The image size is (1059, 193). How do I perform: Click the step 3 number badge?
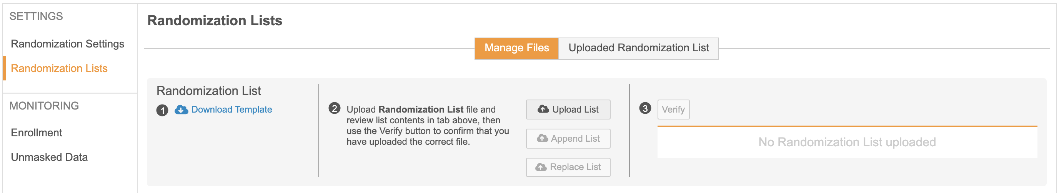645,109
